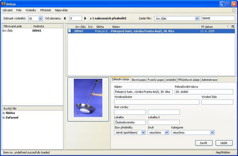Click the Výrobce/Autor input field

pos(156,102)
